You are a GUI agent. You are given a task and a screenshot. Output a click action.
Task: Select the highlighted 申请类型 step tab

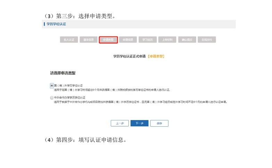click(x=108, y=40)
